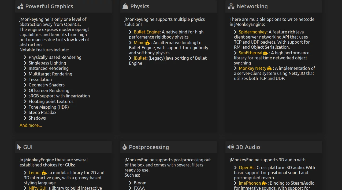Click the puzzle icon next to SimEthereal
342x190 pixels.
(x=265, y=53)
